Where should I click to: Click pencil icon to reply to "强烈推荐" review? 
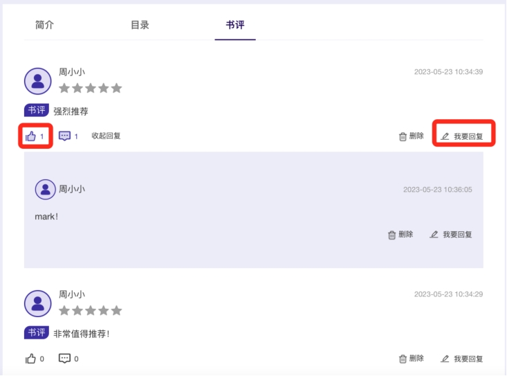point(445,136)
